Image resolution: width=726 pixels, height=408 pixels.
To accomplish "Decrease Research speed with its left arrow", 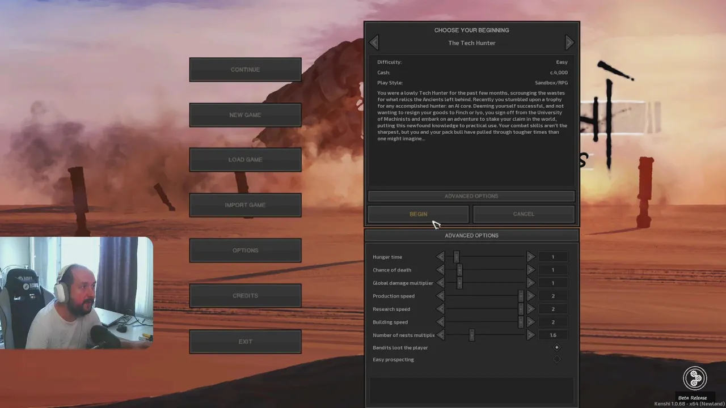I will 440,309.
